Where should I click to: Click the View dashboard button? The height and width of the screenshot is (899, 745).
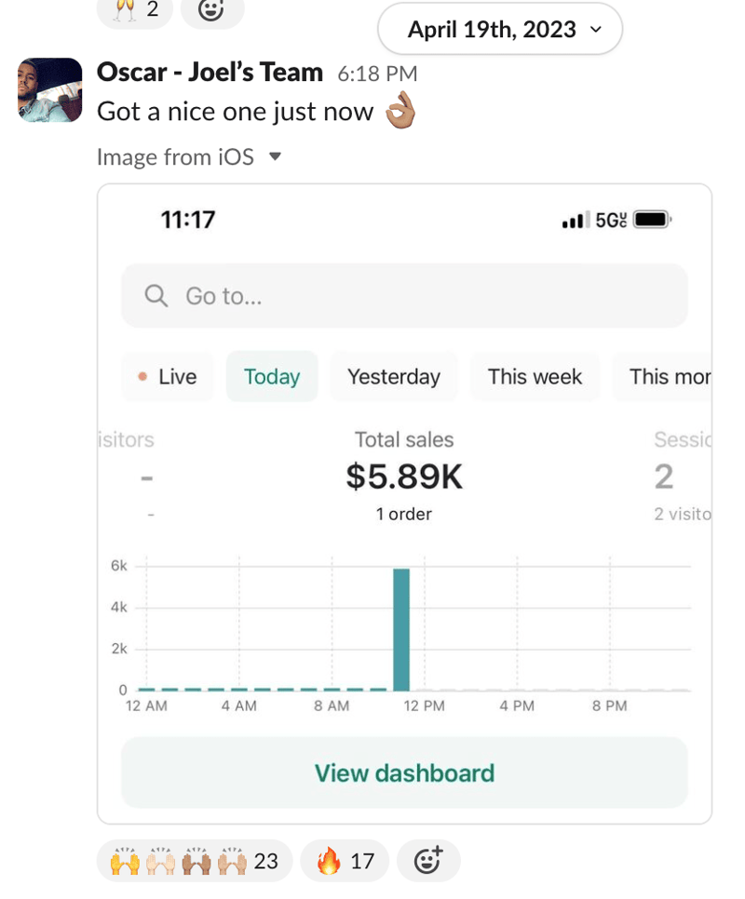click(404, 772)
